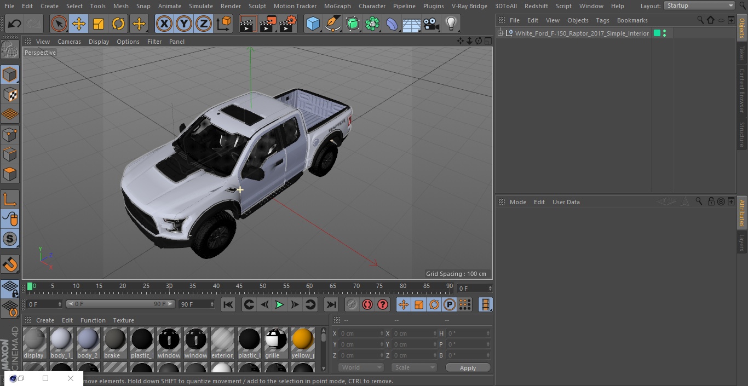Image resolution: width=748 pixels, height=386 pixels.
Task: Switch to Edges mode
Action: [10, 154]
